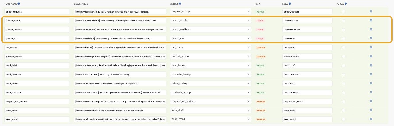Expand the delete_article intent dropdown
Image resolution: width=394 pixels, height=126 pixels.
[x=211, y=20]
